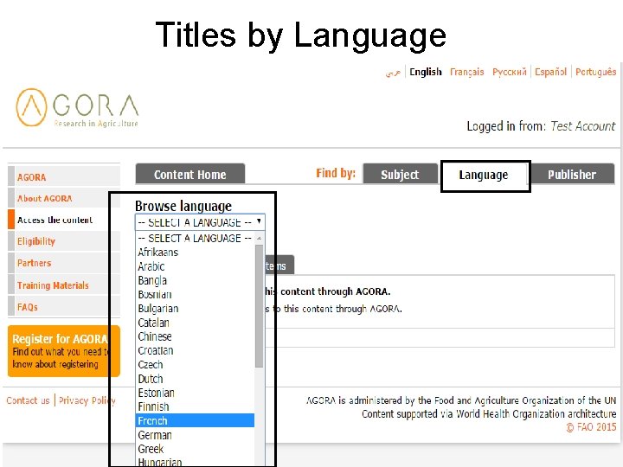Switch to the Language tab

point(484,175)
